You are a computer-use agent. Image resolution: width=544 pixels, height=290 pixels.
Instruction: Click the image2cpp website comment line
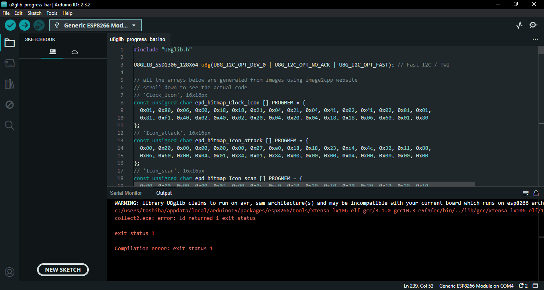pyautogui.click(x=246, y=80)
